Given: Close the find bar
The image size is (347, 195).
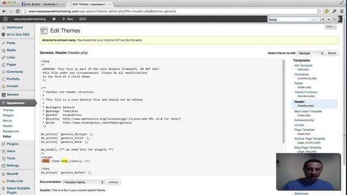Looking at the screenshot, I should click(x=335, y=19).
